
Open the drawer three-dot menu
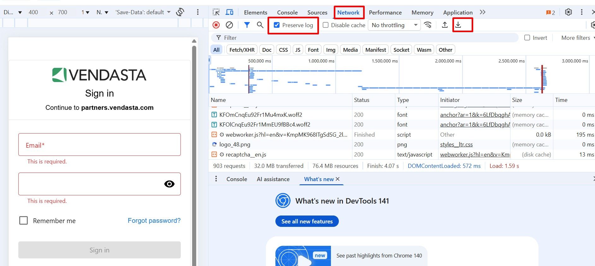pyautogui.click(x=216, y=179)
